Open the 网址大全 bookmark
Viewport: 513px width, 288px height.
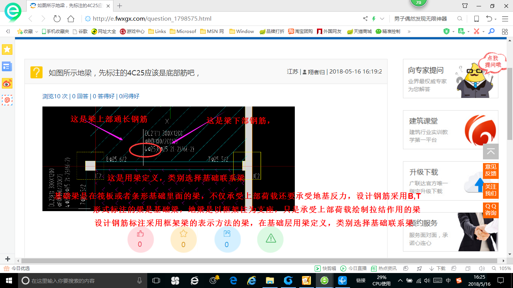tap(104, 31)
